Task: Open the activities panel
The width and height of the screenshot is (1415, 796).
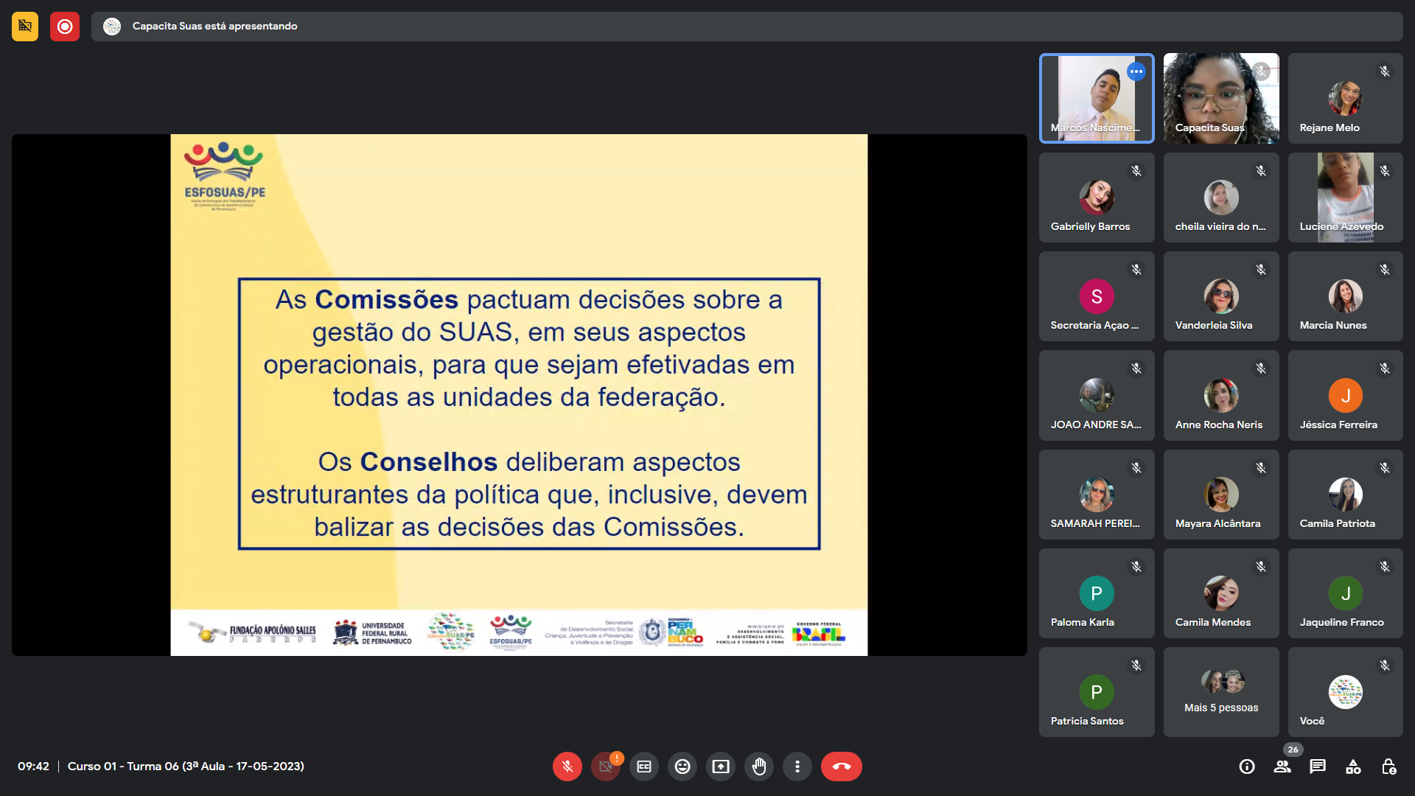Action: [1353, 767]
